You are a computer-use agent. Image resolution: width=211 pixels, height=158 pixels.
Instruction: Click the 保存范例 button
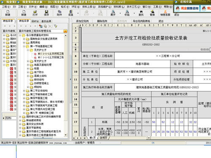pos(122,21)
